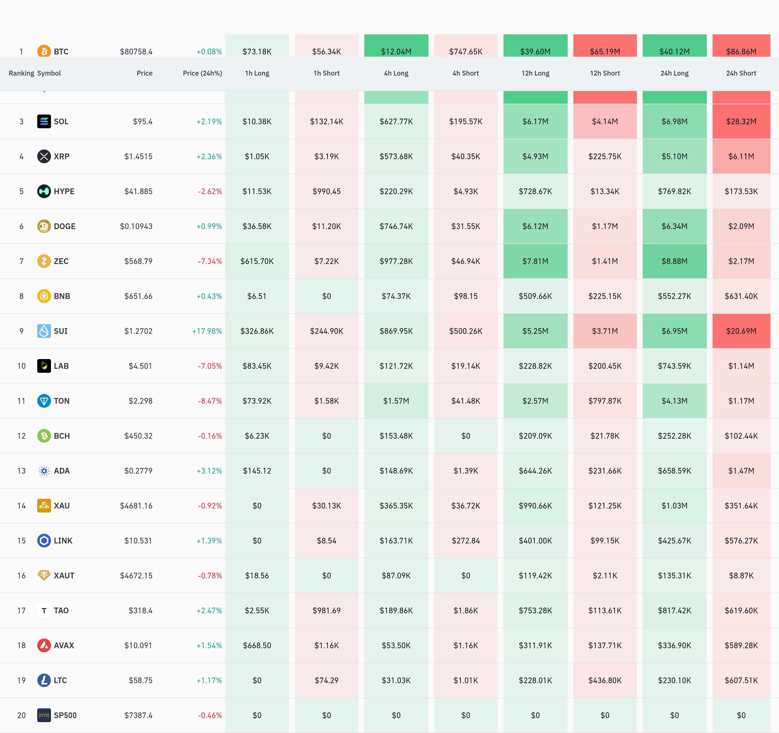This screenshot has width=779, height=733.
Task: Click the SOL Solana logo icon
Action: tap(44, 121)
